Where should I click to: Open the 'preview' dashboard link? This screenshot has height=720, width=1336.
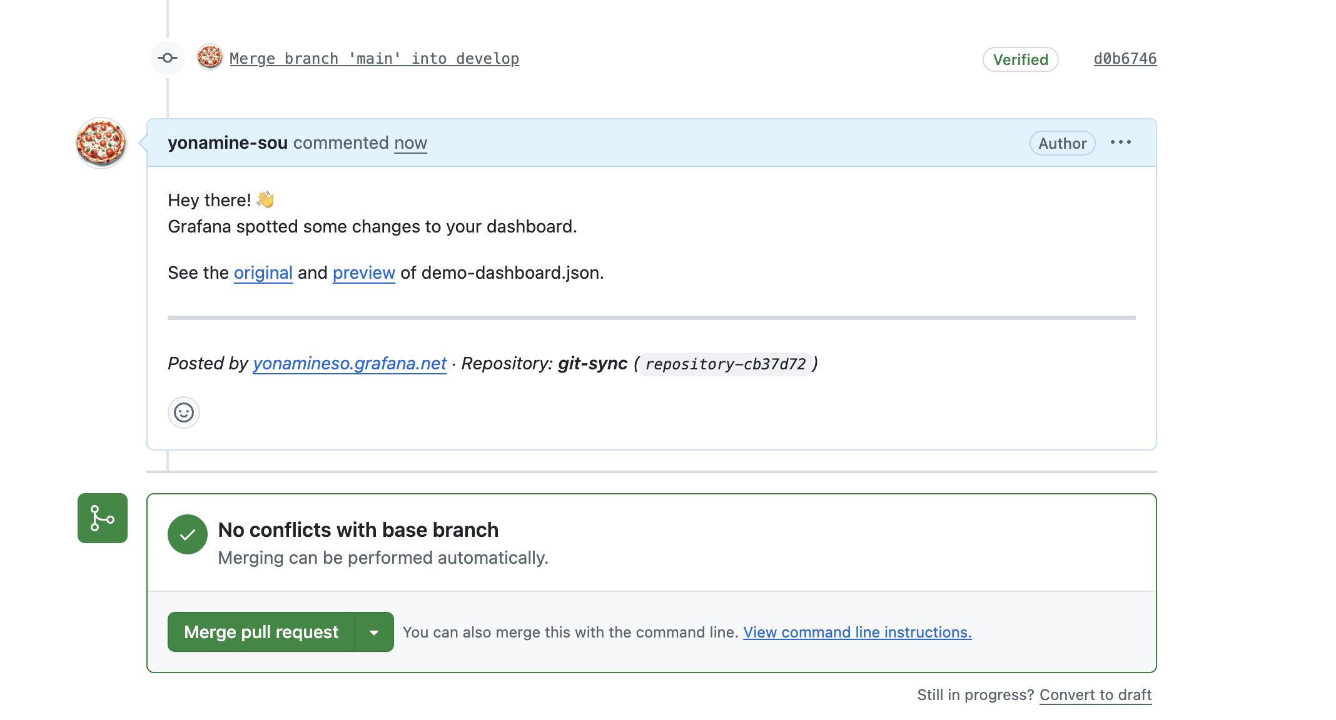click(x=363, y=272)
